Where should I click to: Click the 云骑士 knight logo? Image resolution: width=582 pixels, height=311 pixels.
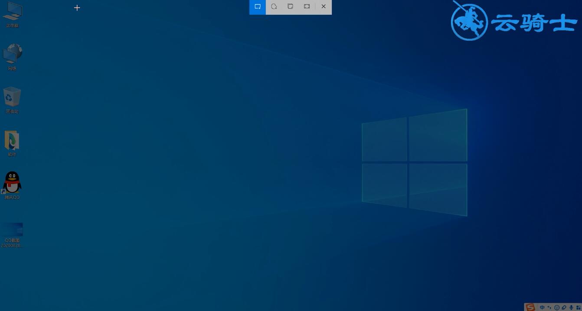(470, 21)
